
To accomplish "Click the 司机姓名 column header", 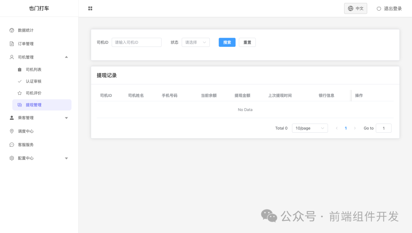I will pyautogui.click(x=136, y=95).
